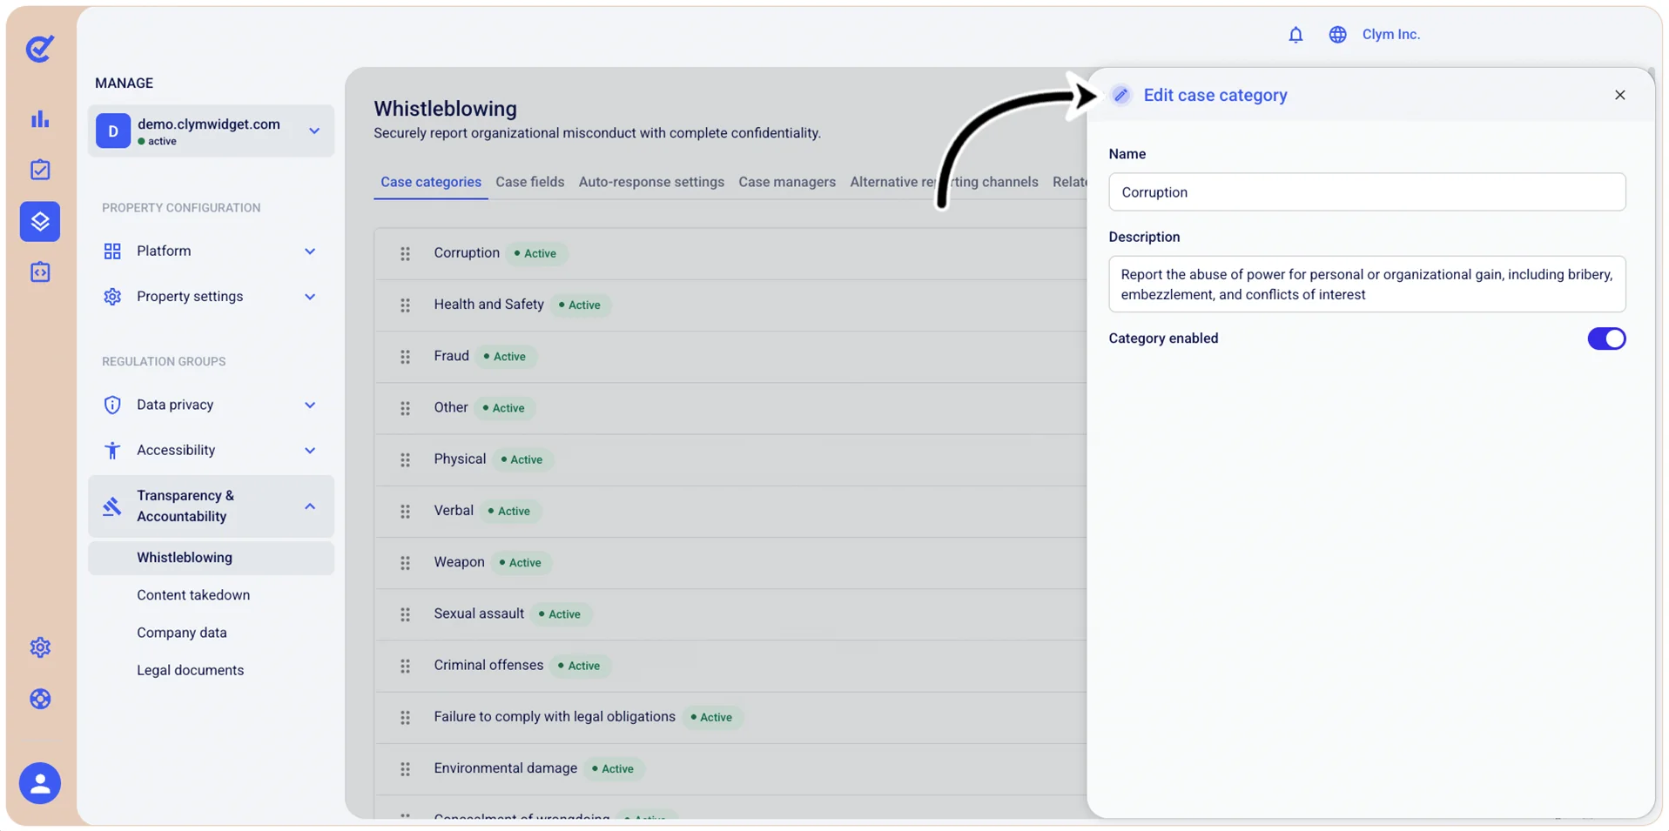This screenshot has height=831, width=1669.
Task: Click the Clym logo icon
Action: coord(40,49)
